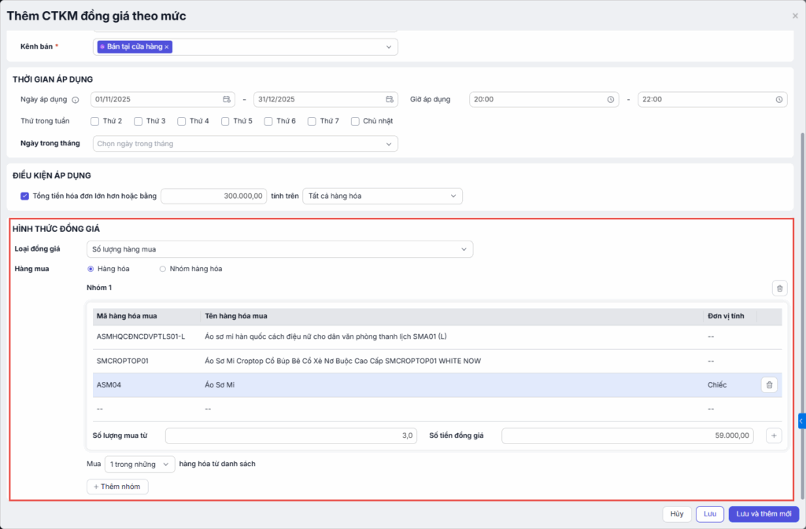Click plus icon beside Số tiền đồng giá
The image size is (806, 529).
(773, 435)
